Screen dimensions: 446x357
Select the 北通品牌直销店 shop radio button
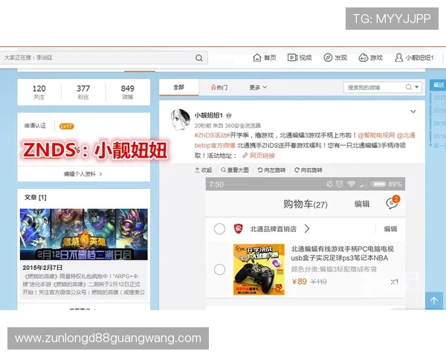tap(219, 229)
